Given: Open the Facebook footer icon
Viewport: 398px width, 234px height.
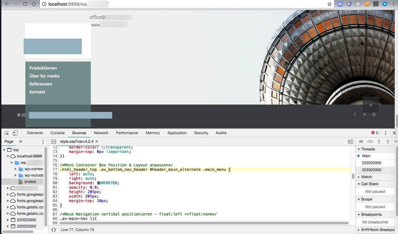Looking at the screenshot, I should 355,114.
